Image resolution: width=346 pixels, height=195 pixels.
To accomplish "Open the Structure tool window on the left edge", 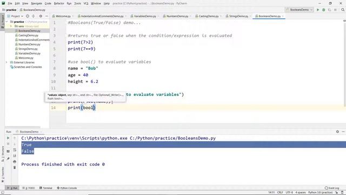I will pyautogui.click(x=3, y=154).
